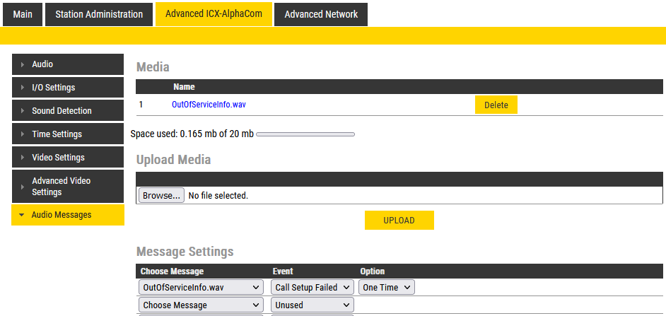Select the Advanced ICX-AlphaCom tab
Image resolution: width=666 pixels, height=316 pixels.
point(214,14)
